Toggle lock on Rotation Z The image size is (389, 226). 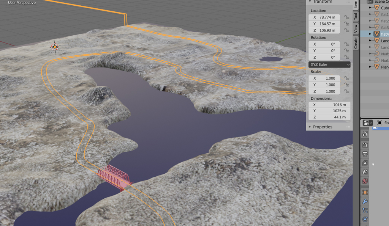click(x=346, y=57)
